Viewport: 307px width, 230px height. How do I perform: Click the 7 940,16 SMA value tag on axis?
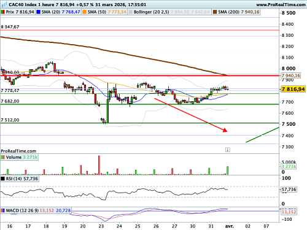coord(290,75)
